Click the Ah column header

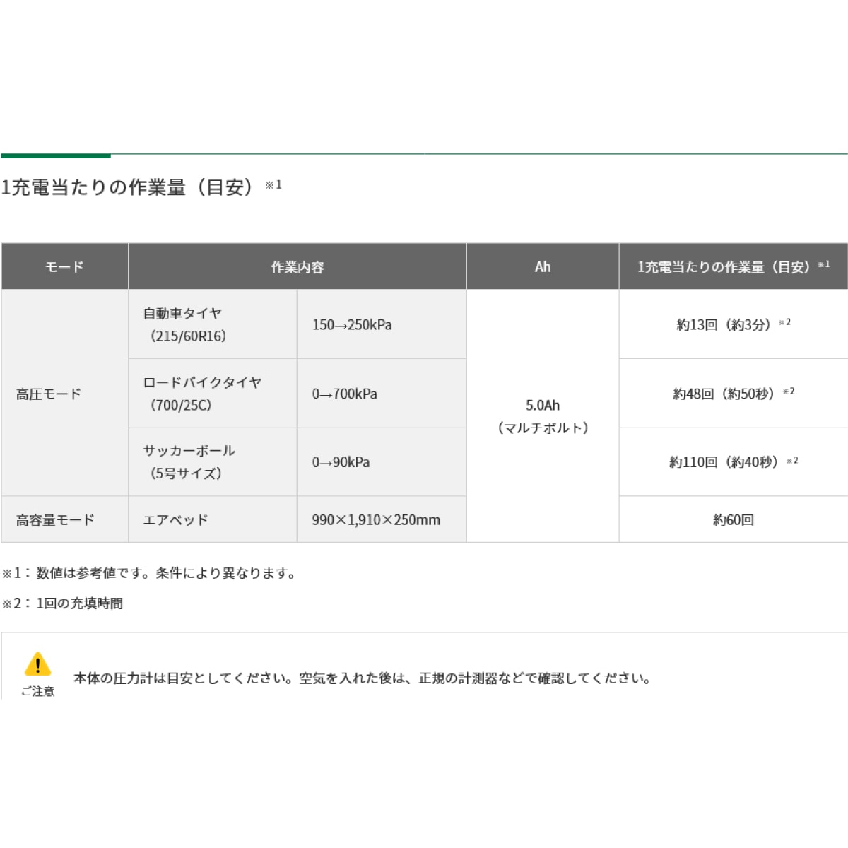pyautogui.click(x=542, y=266)
